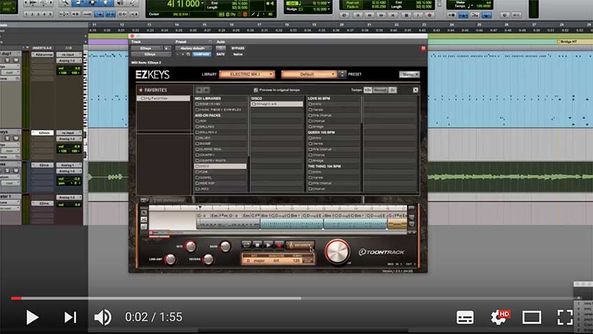The image size is (593, 334).
Task: Open the GOSPEL add-on pack folder
Action: click(x=220, y=178)
